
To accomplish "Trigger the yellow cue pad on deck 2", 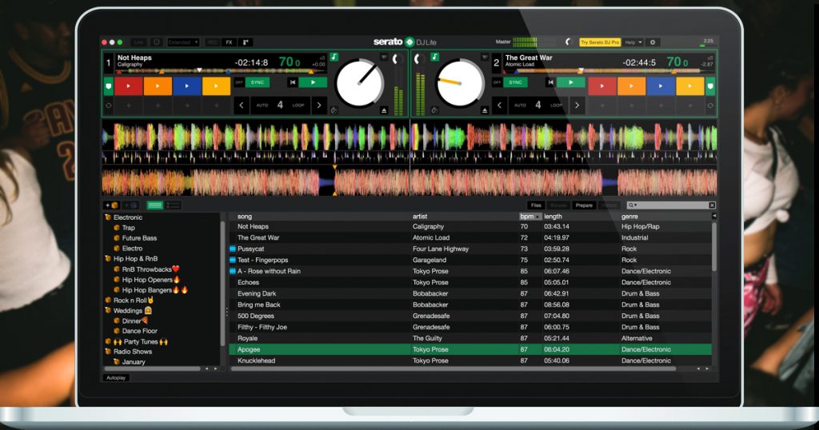I will tap(690, 86).
